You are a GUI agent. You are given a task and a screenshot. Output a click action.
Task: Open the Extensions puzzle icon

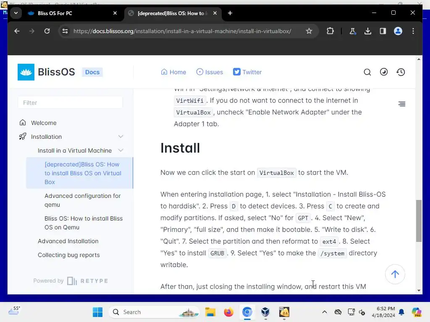pyautogui.click(x=330, y=31)
